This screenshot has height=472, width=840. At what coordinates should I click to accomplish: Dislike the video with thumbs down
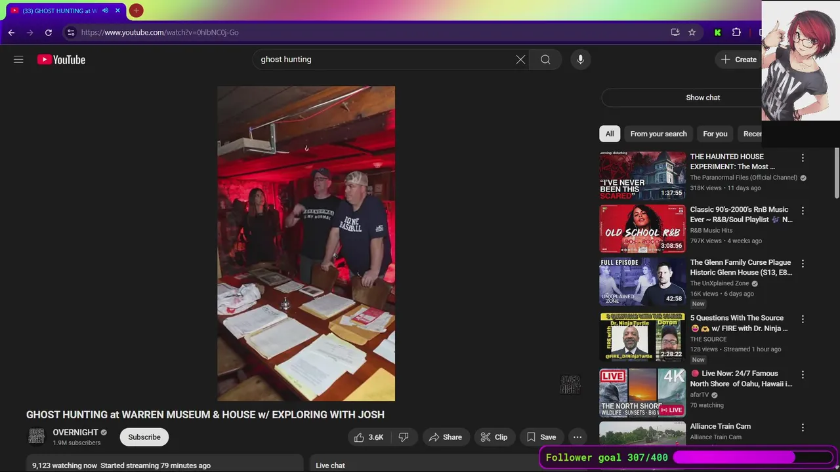404,437
